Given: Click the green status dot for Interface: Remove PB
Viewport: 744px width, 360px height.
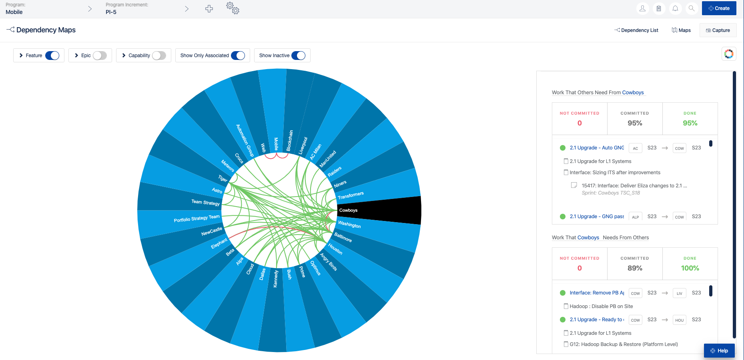Looking at the screenshot, I should [x=563, y=293].
